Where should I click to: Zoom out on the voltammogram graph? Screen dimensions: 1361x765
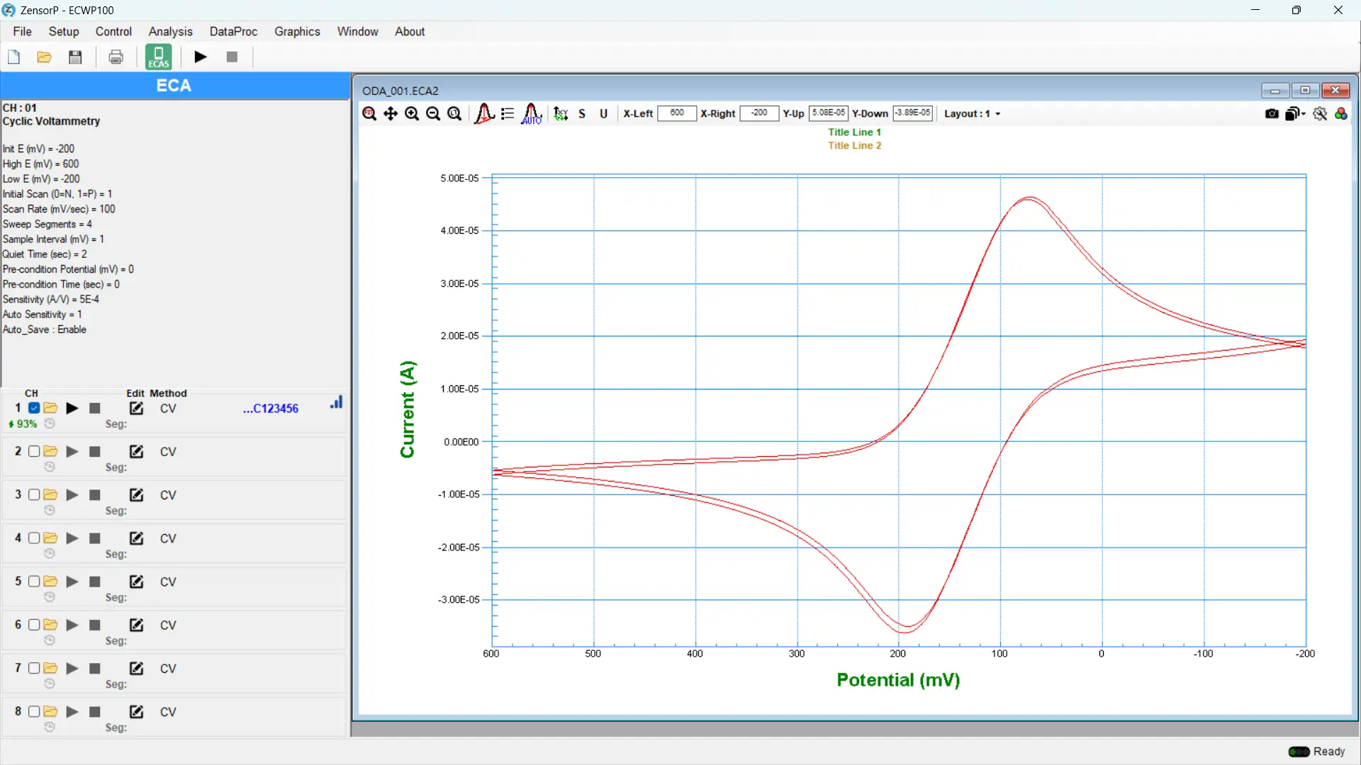pyautogui.click(x=433, y=113)
